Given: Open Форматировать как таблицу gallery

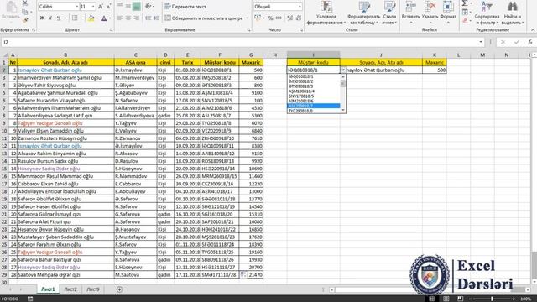Looking at the screenshot, I should pyautogui.click(x=364, y=13).
